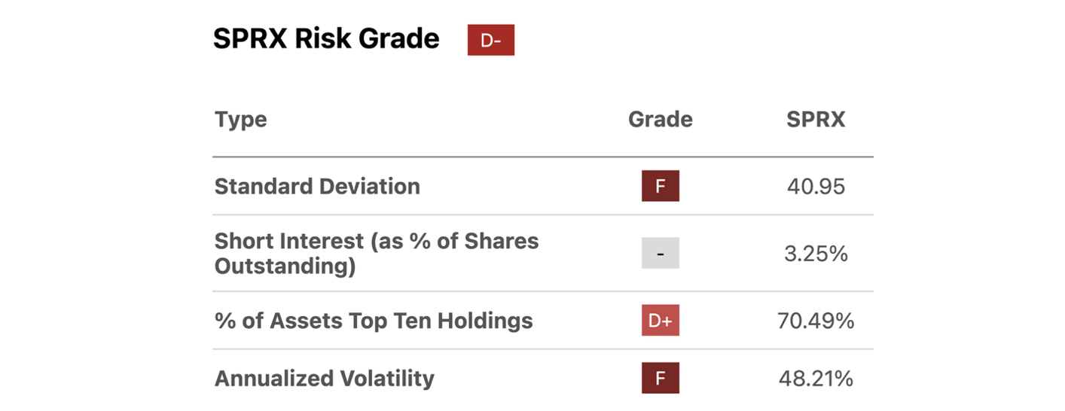This screenshot has height=411, width=1065.
Task: Click the 70.49% top ten holdings value
Action: (x=816, y=321)
